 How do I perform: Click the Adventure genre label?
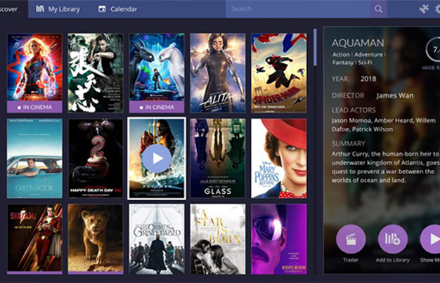coord(368,55)
